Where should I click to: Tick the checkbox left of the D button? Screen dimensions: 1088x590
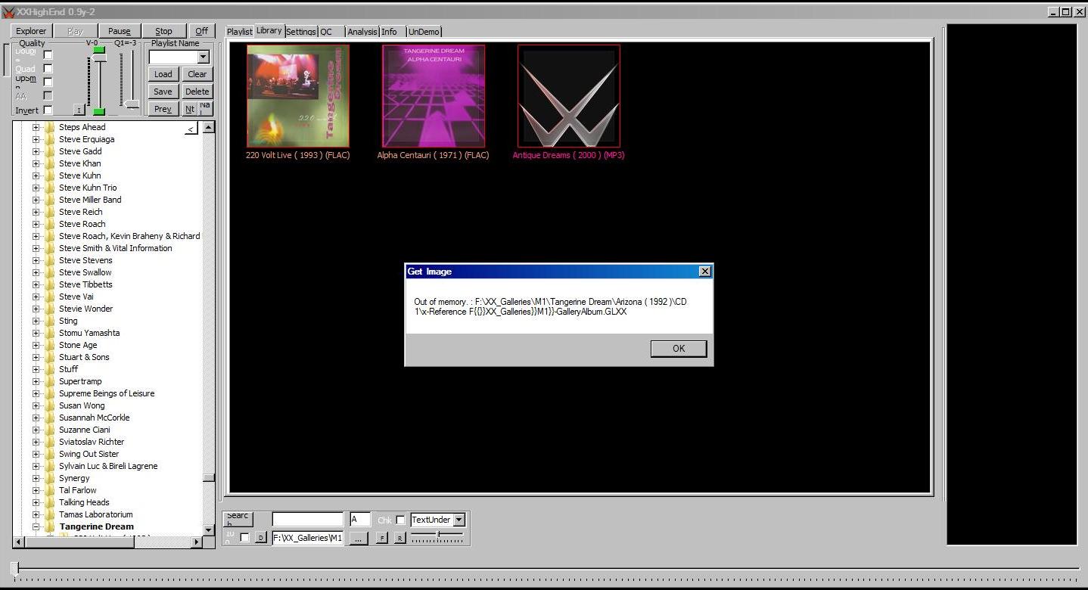(244, 538)
